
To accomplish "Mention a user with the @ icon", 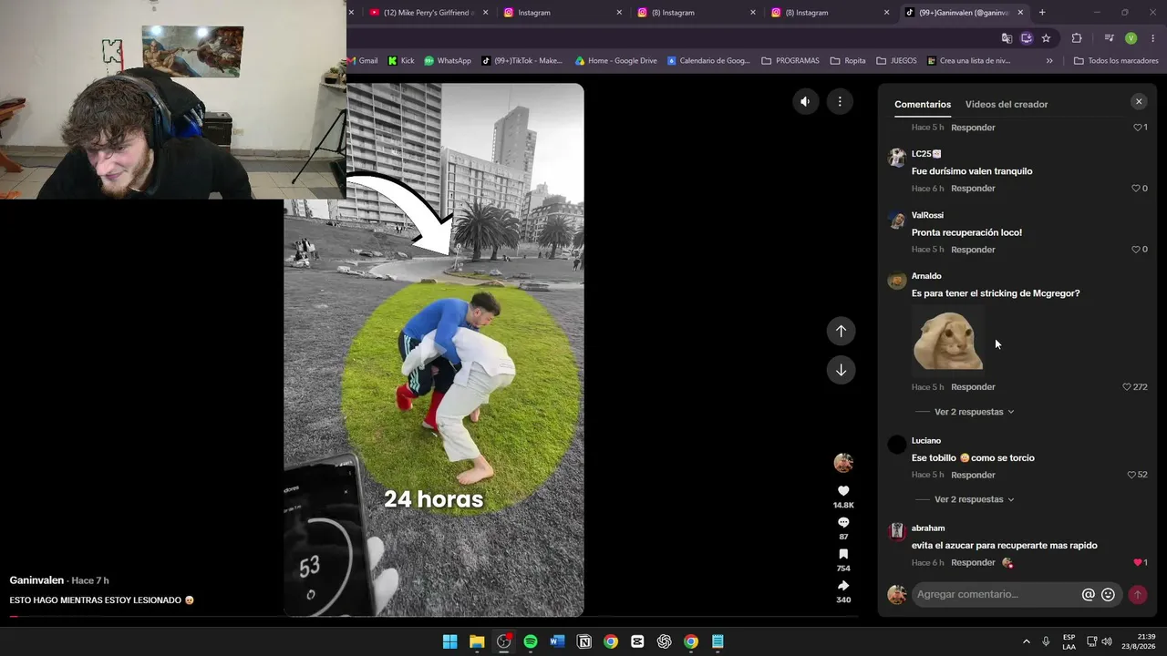I will tap(1088, 595).
